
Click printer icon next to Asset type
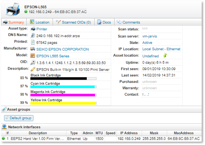pyautogui.click(x=33, y=29)
